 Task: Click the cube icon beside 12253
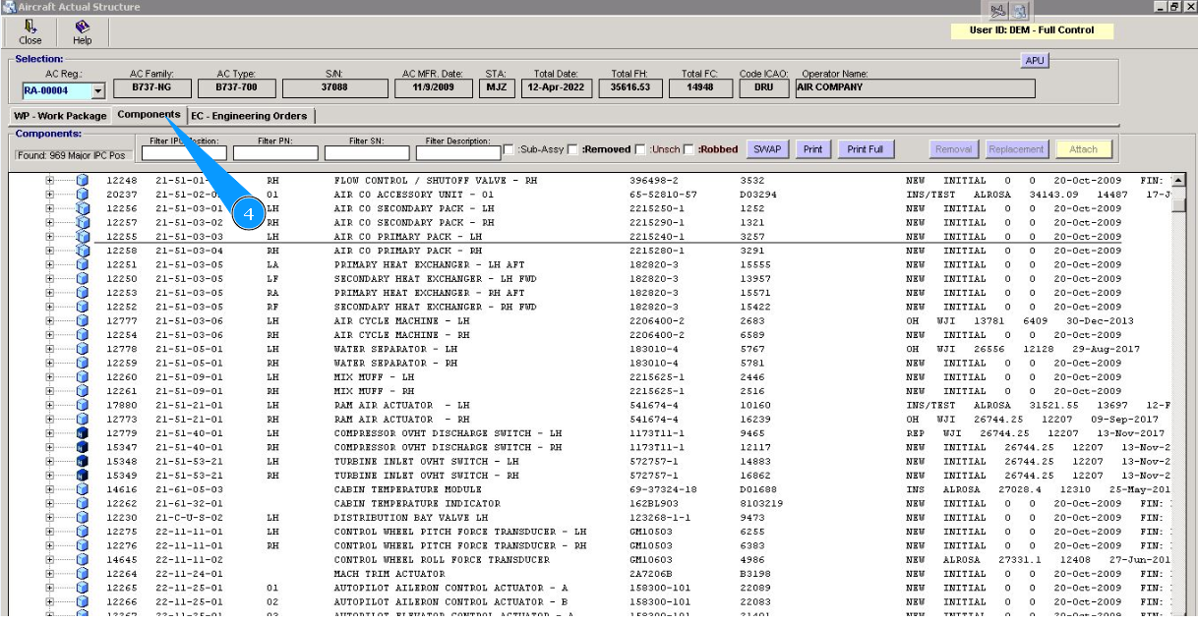pos(83,293)
